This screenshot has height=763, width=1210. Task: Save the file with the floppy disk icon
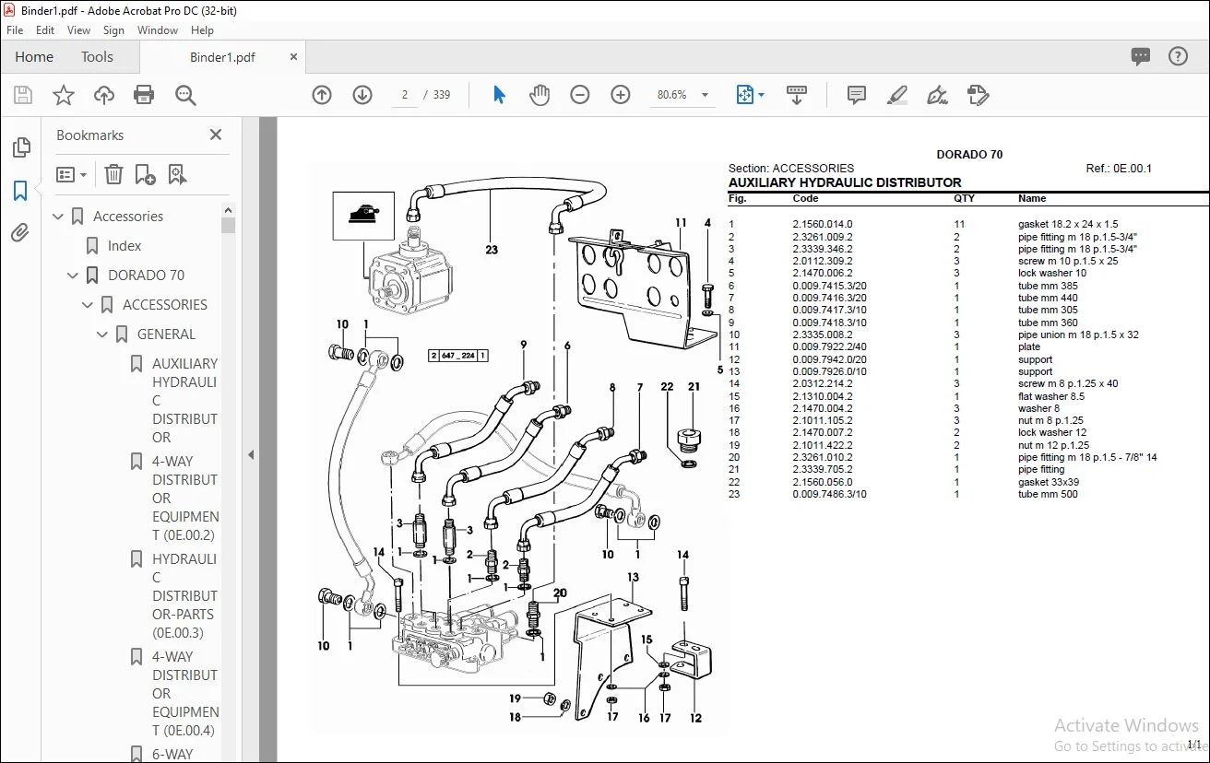click(x=23, y=95)
